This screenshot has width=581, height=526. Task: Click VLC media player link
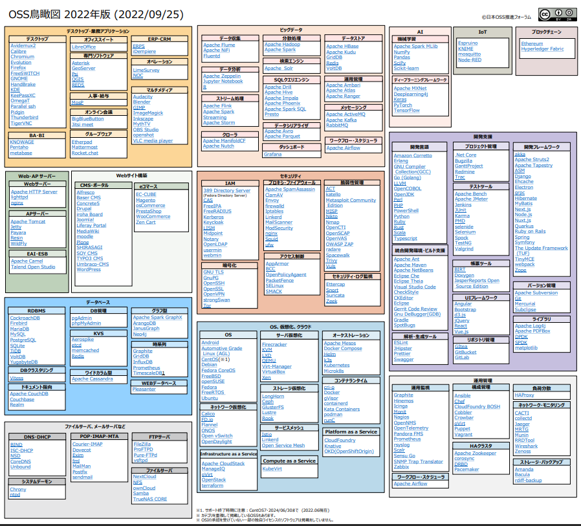coord(153,141)
